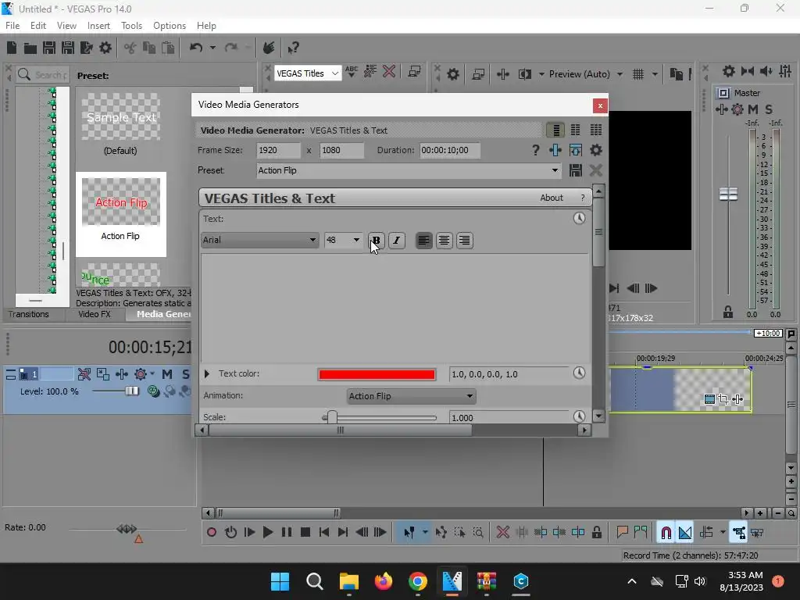The image size is (800, 600).
Task: Click the Undo arrow in the toolbar
Action: click(x=196, y=48)
